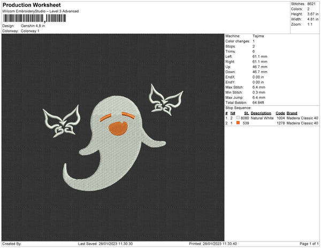The height and width of the screenshot is (248, 321).
Task: Click the 'Brand' column header
Action: (x=292, y=113)
